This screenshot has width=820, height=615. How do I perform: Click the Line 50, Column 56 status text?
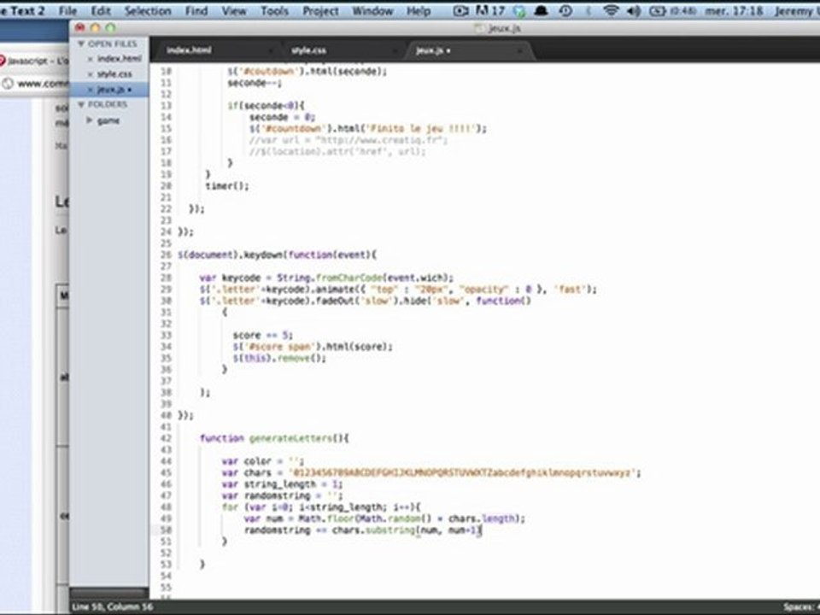[x=113, y=606]
